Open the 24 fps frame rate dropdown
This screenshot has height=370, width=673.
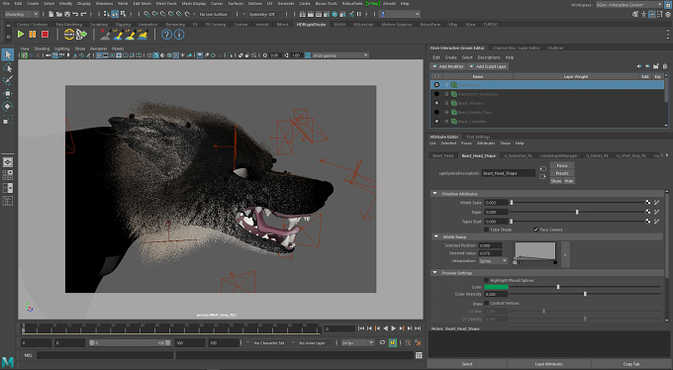coord(357,342)
